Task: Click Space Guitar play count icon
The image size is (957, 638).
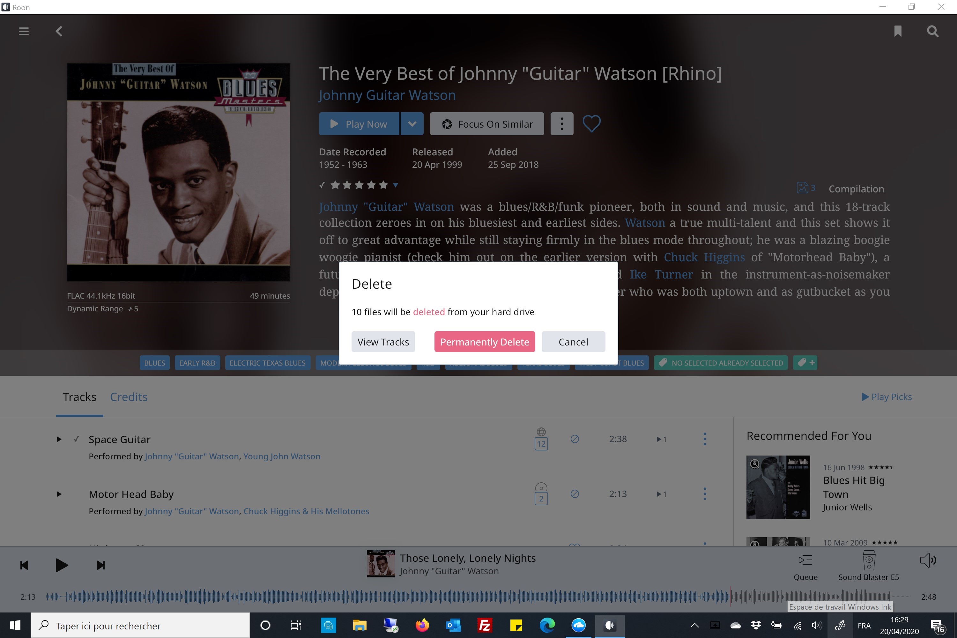Action: click(661, 439)
